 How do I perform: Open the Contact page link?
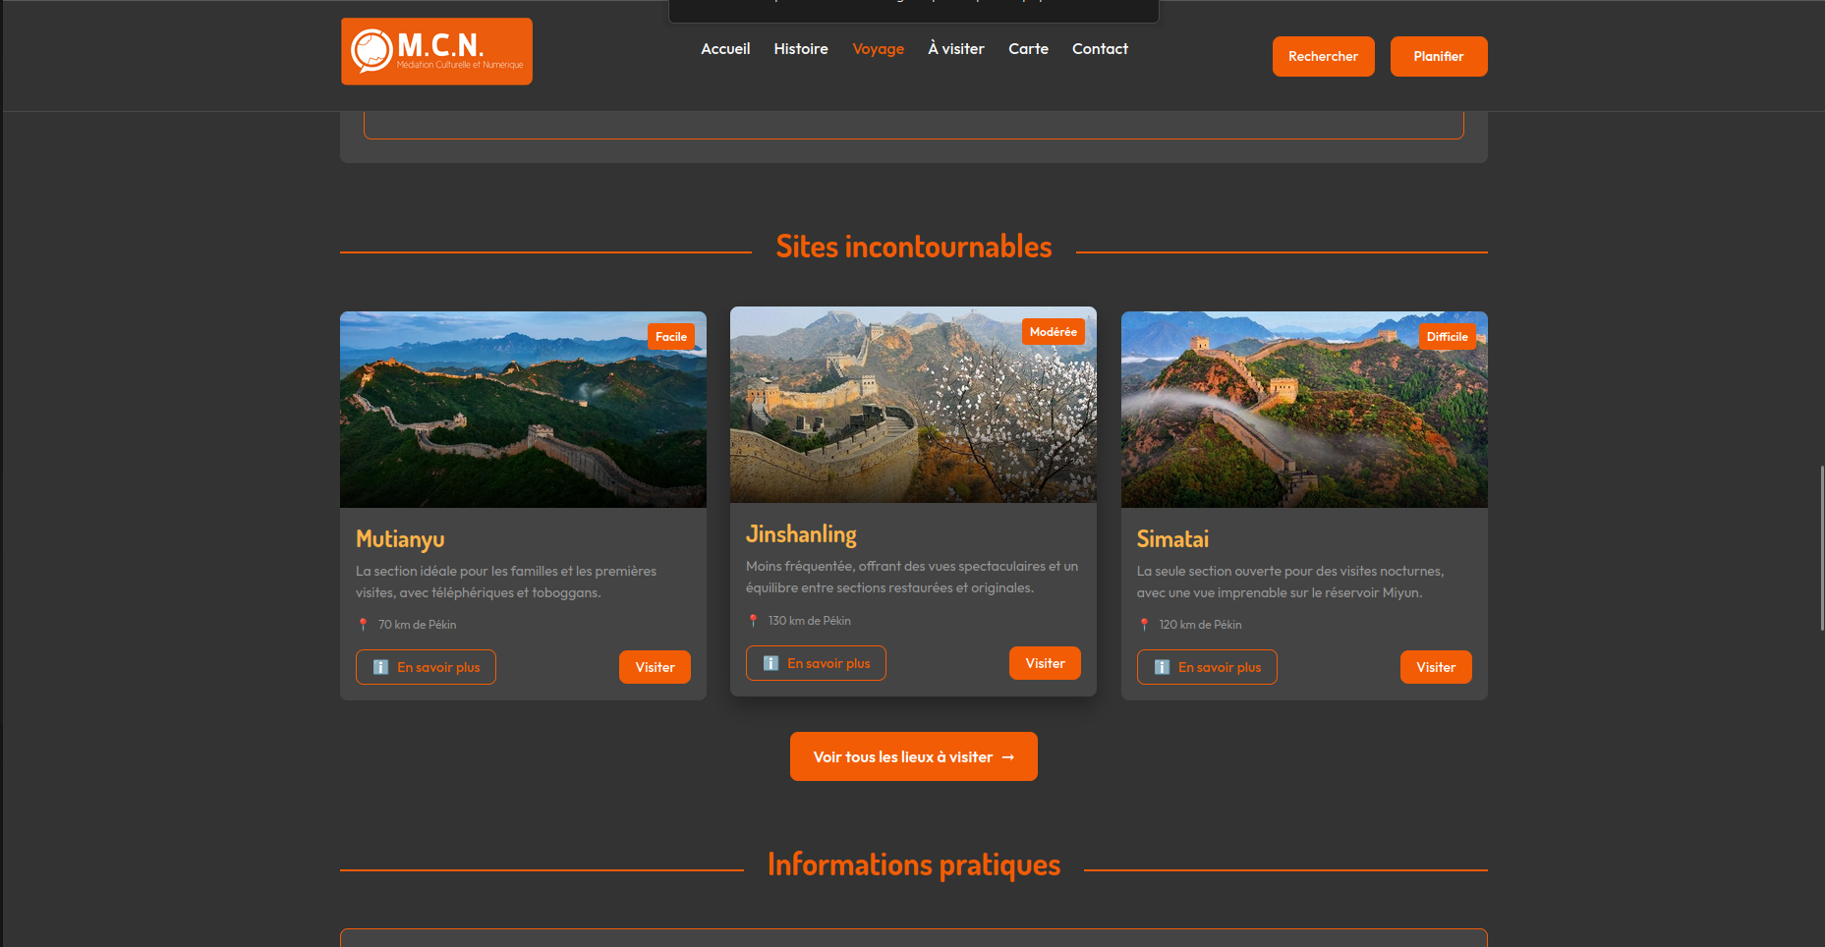coord(1100,49)
